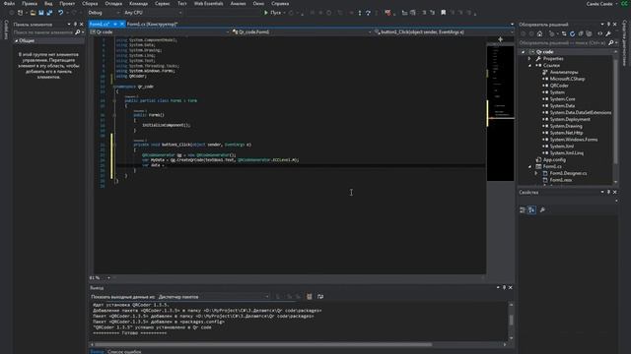Open the Qr_code.Form1 class dropdown

(302, 31)
